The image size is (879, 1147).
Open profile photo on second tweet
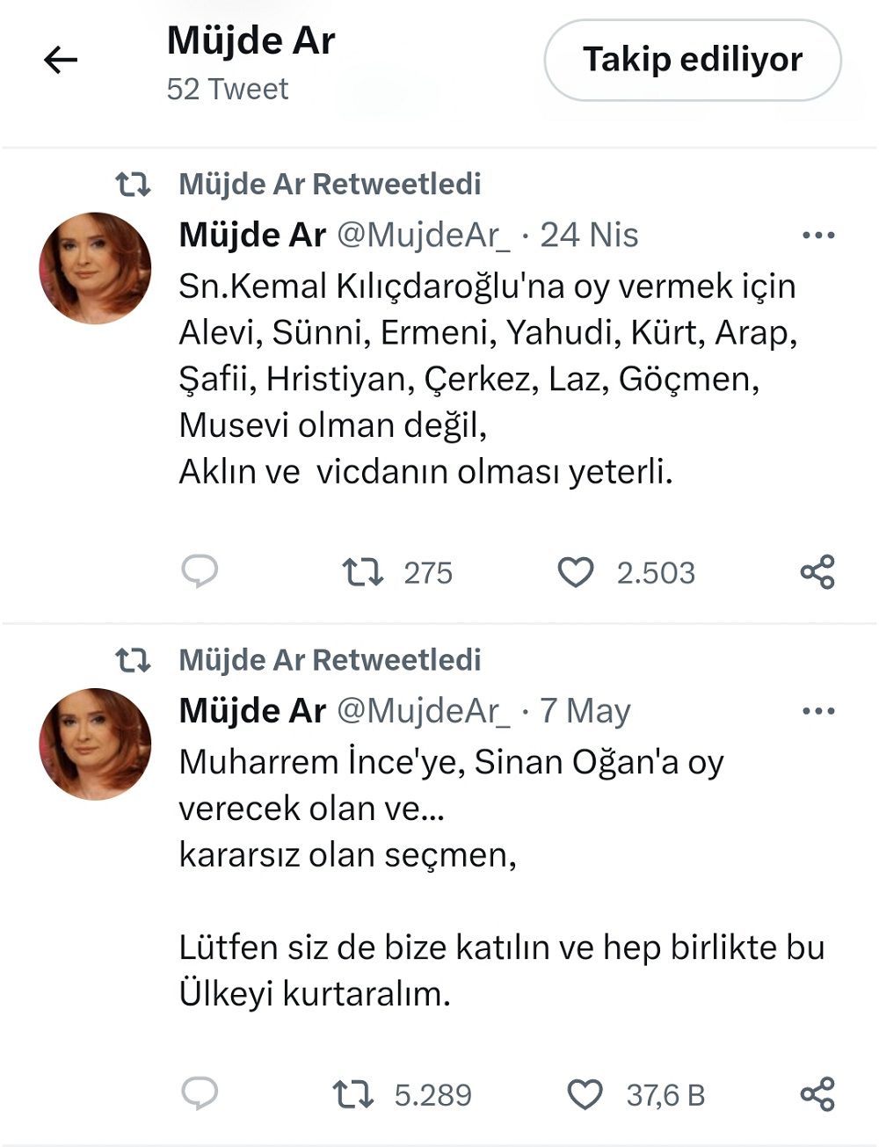click(95, 744)
